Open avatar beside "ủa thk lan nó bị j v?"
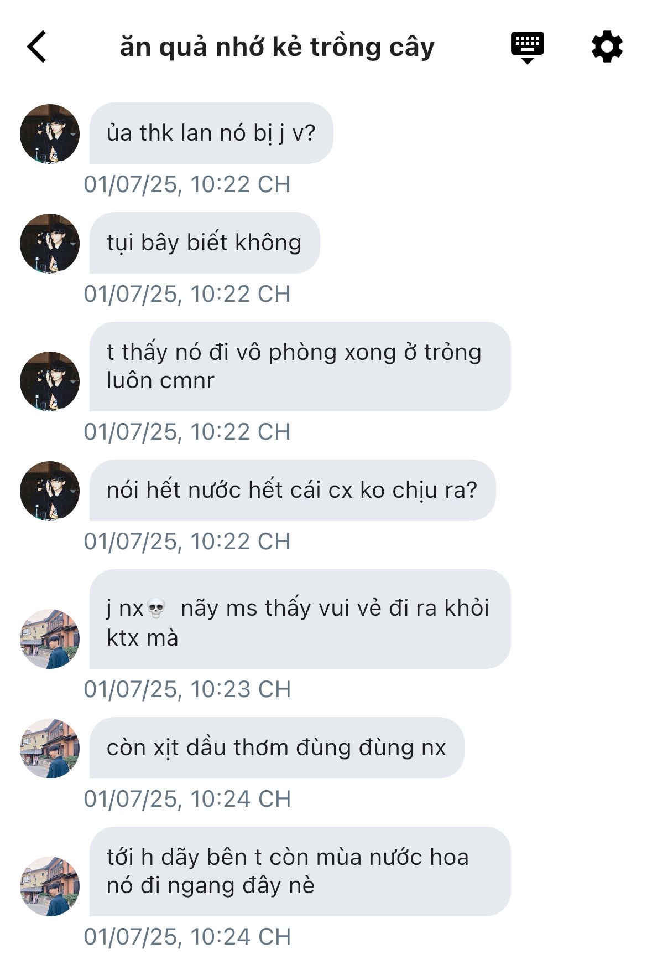The height and width of the screenshot is (959, 647). point(50,133)
